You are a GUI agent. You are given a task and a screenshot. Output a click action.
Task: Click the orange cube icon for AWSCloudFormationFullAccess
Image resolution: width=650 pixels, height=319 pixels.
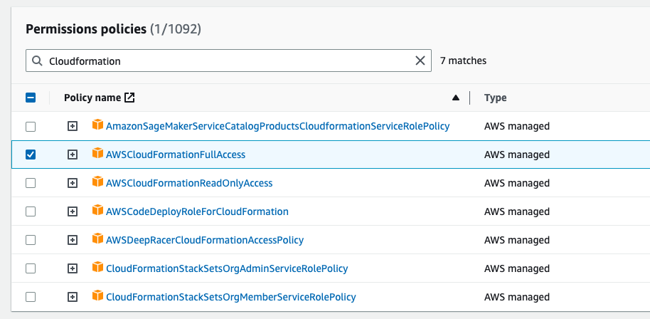[97, 153]
